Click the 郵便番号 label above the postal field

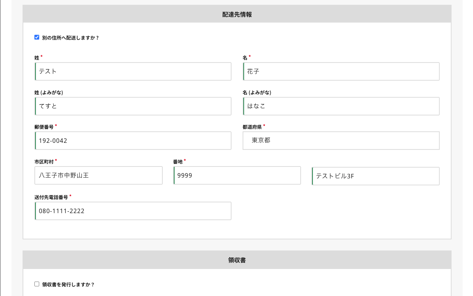tap(44, 127)
